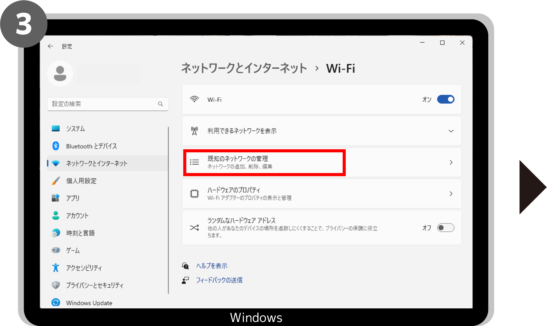Click the Windows Update sync icon
The height and width of the screenshot is (326, 547).
56,303
